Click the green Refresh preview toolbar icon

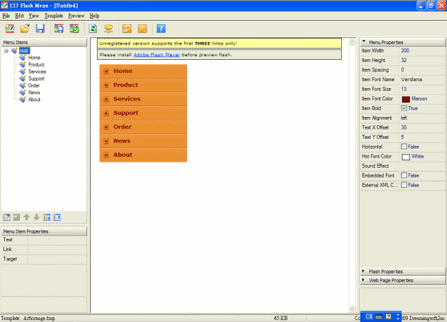tap(93, 28)
